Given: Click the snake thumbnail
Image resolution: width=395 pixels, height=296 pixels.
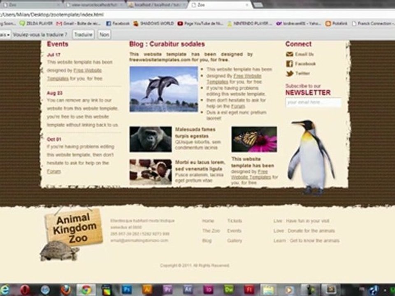Looking at the screenshot, I should point(151,172).
